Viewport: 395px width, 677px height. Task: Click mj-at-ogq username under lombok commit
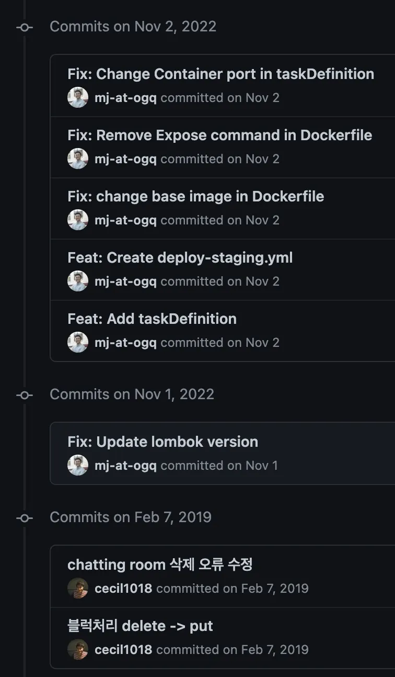click(125, 466)
